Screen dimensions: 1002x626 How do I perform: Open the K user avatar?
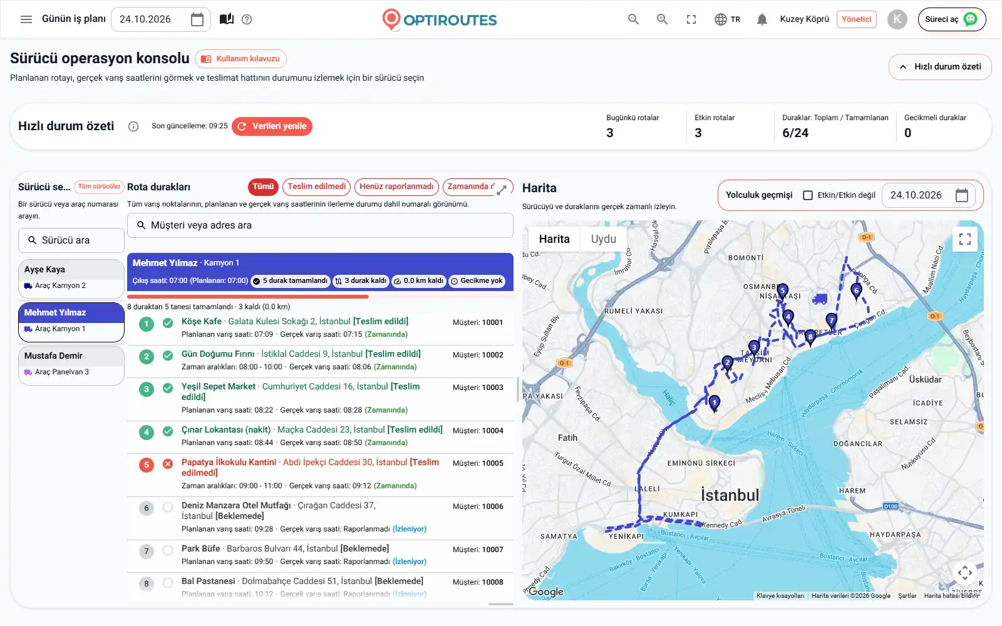click(x=897, y=19)
